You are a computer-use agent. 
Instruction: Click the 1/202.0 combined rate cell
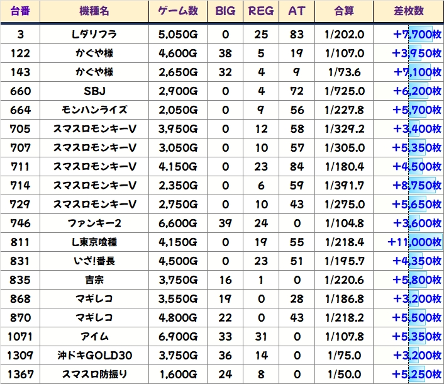pos(344,35)
